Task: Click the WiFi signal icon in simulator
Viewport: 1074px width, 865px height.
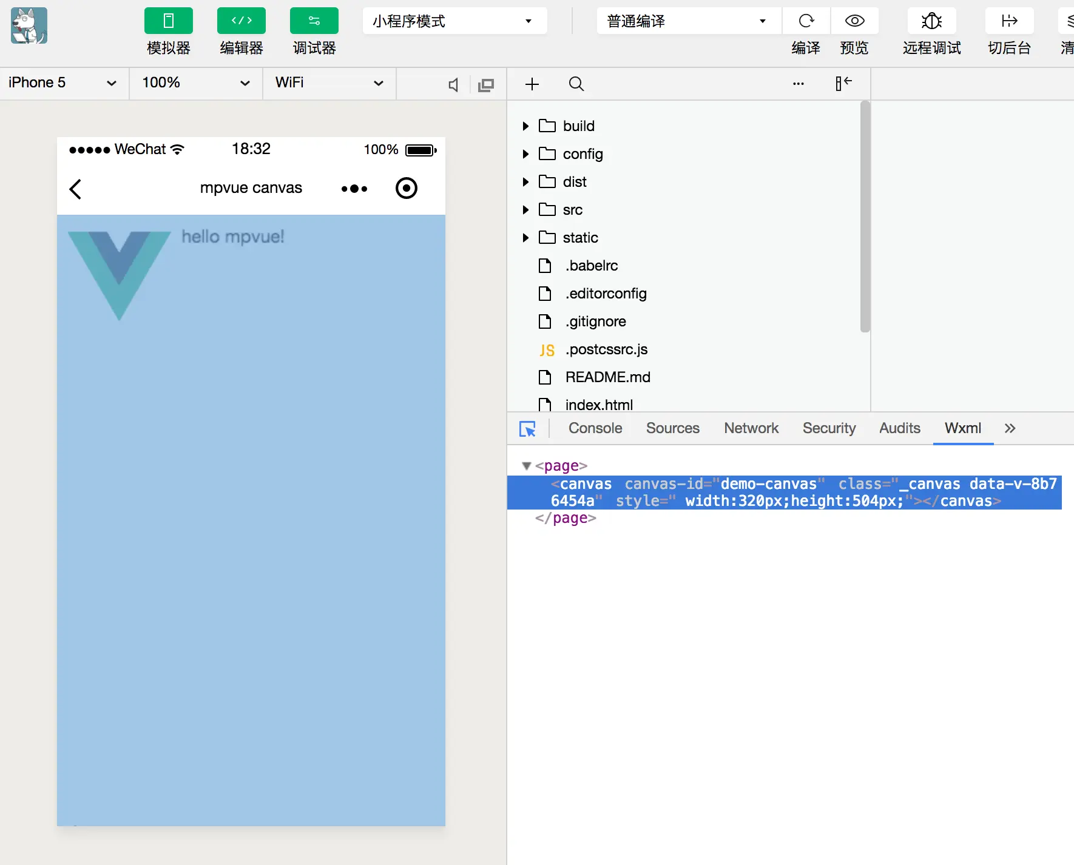Action: click(177, 149)
